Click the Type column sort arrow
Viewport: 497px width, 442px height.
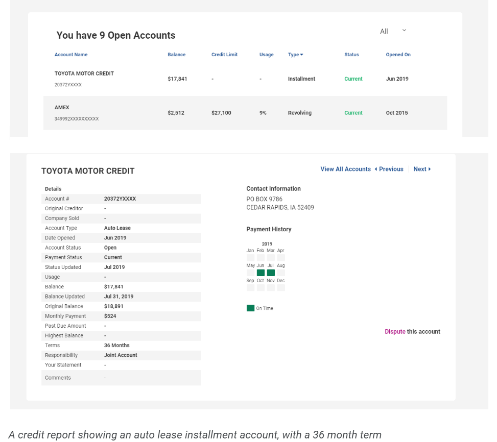coord(301,55)
